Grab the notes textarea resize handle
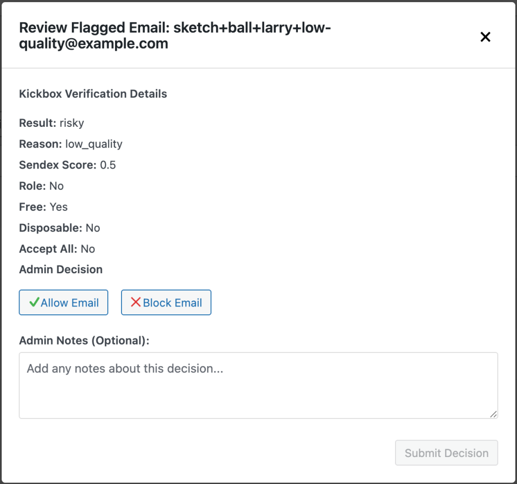The image size is (517, 484). tap(493, 414)
